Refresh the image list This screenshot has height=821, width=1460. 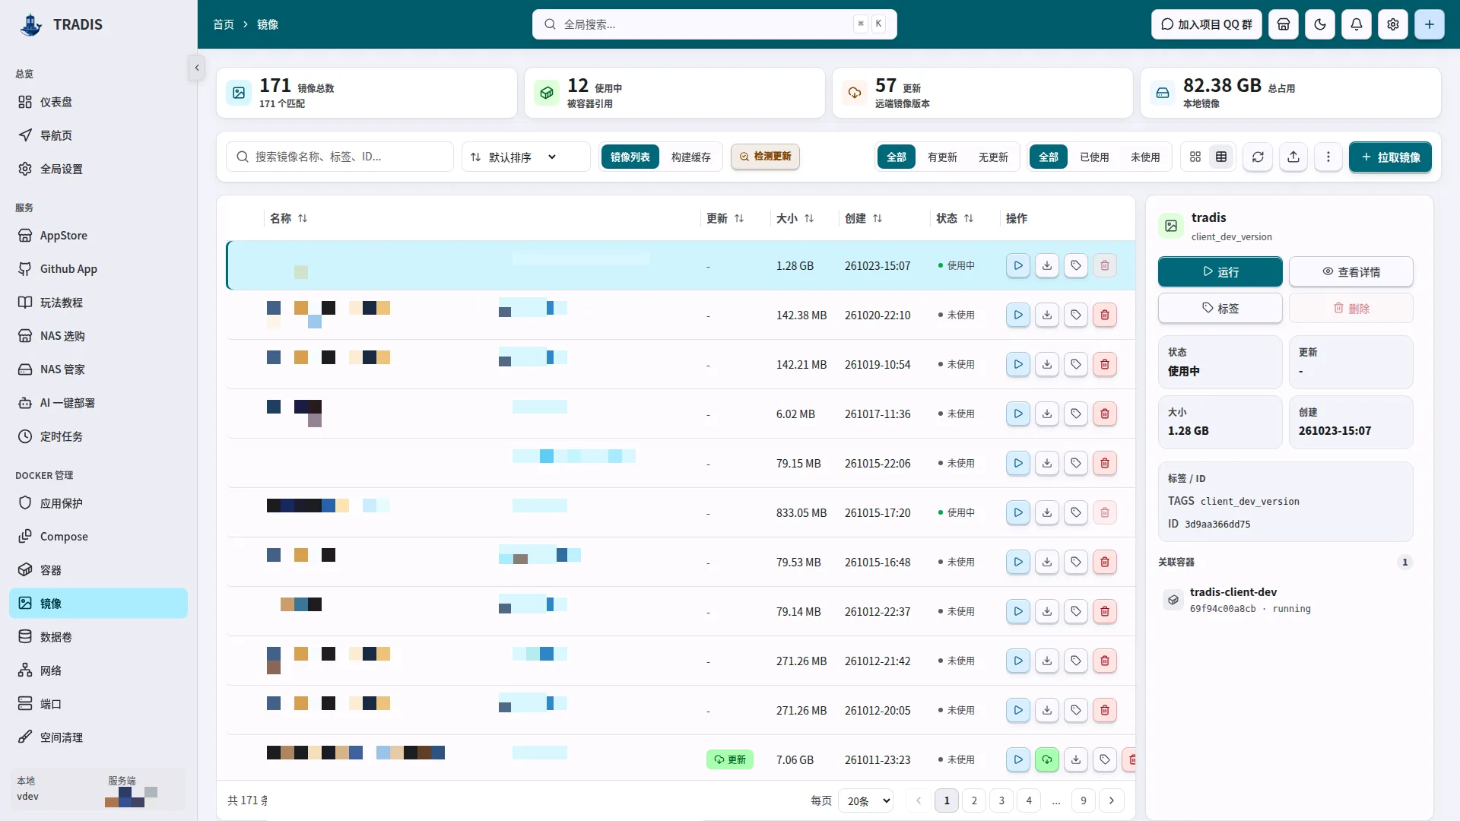click(x=1258, y=157)
